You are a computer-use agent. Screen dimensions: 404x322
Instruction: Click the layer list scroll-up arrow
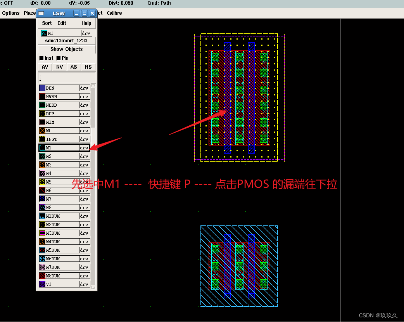(93, 86)
